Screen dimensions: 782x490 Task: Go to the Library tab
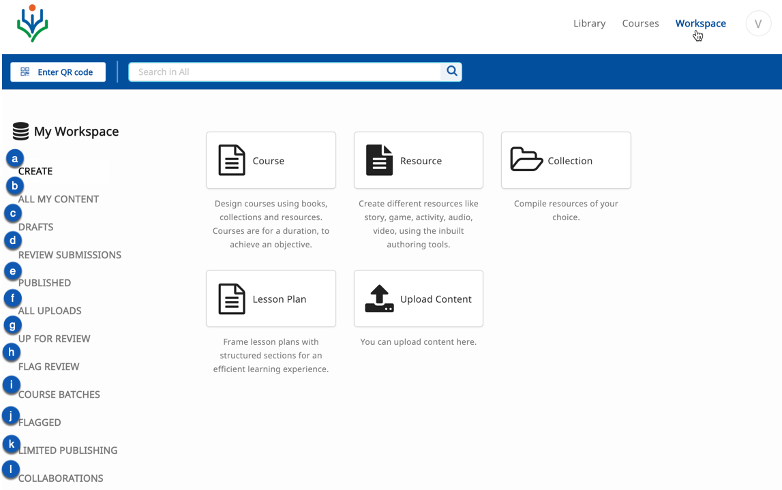pos(589,23)
